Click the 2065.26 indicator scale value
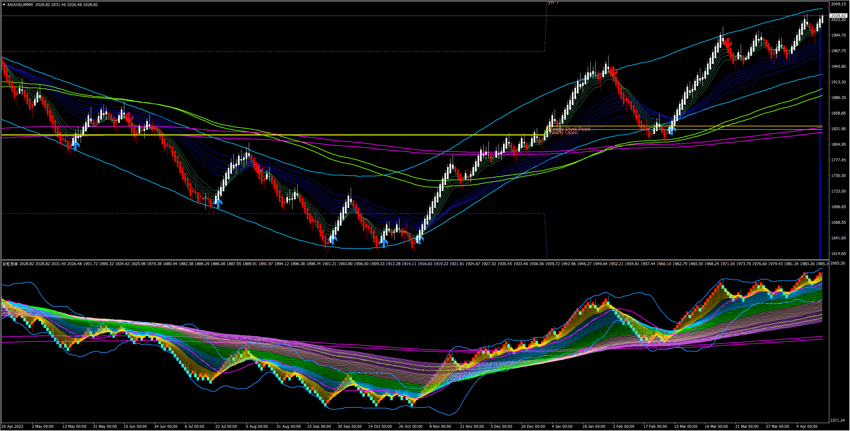 (x=838, y=263)
